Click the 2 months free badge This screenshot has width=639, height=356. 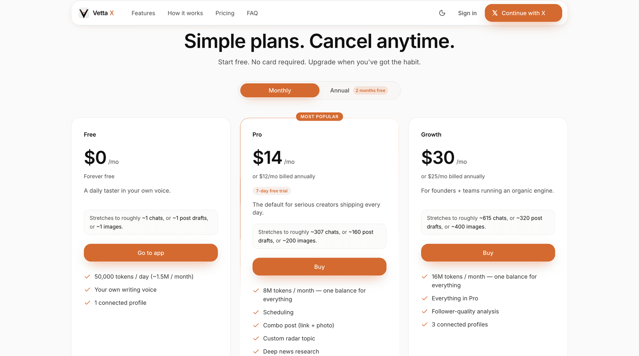point(370,90)
